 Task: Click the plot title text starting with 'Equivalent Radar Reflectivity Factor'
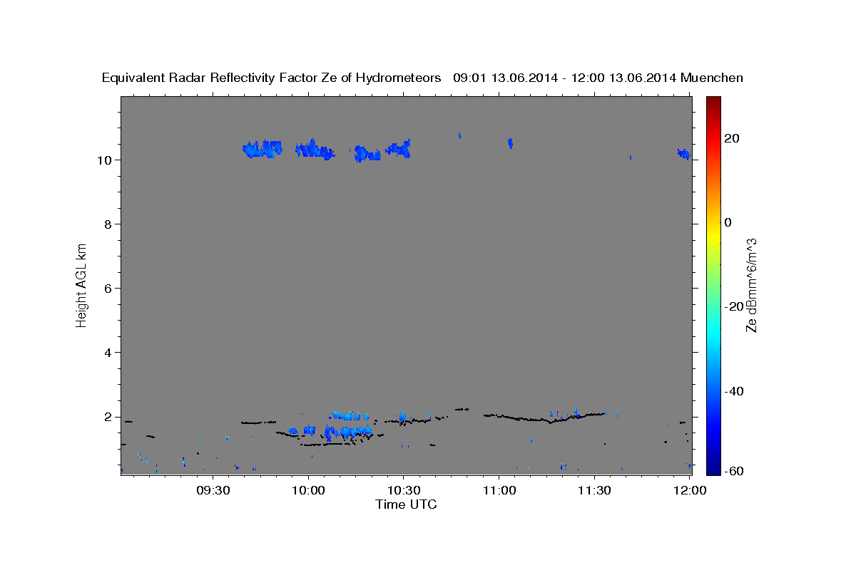tap(422, 78)
